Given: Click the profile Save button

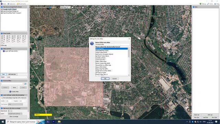Looking at the screenshot, I should [14, 87].
